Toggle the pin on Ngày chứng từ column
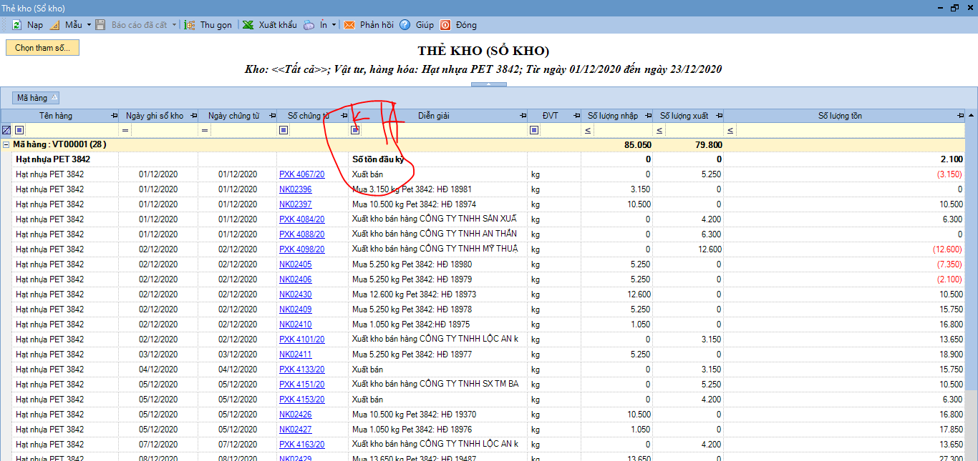The image size is (978, 461). pos(272,116)
